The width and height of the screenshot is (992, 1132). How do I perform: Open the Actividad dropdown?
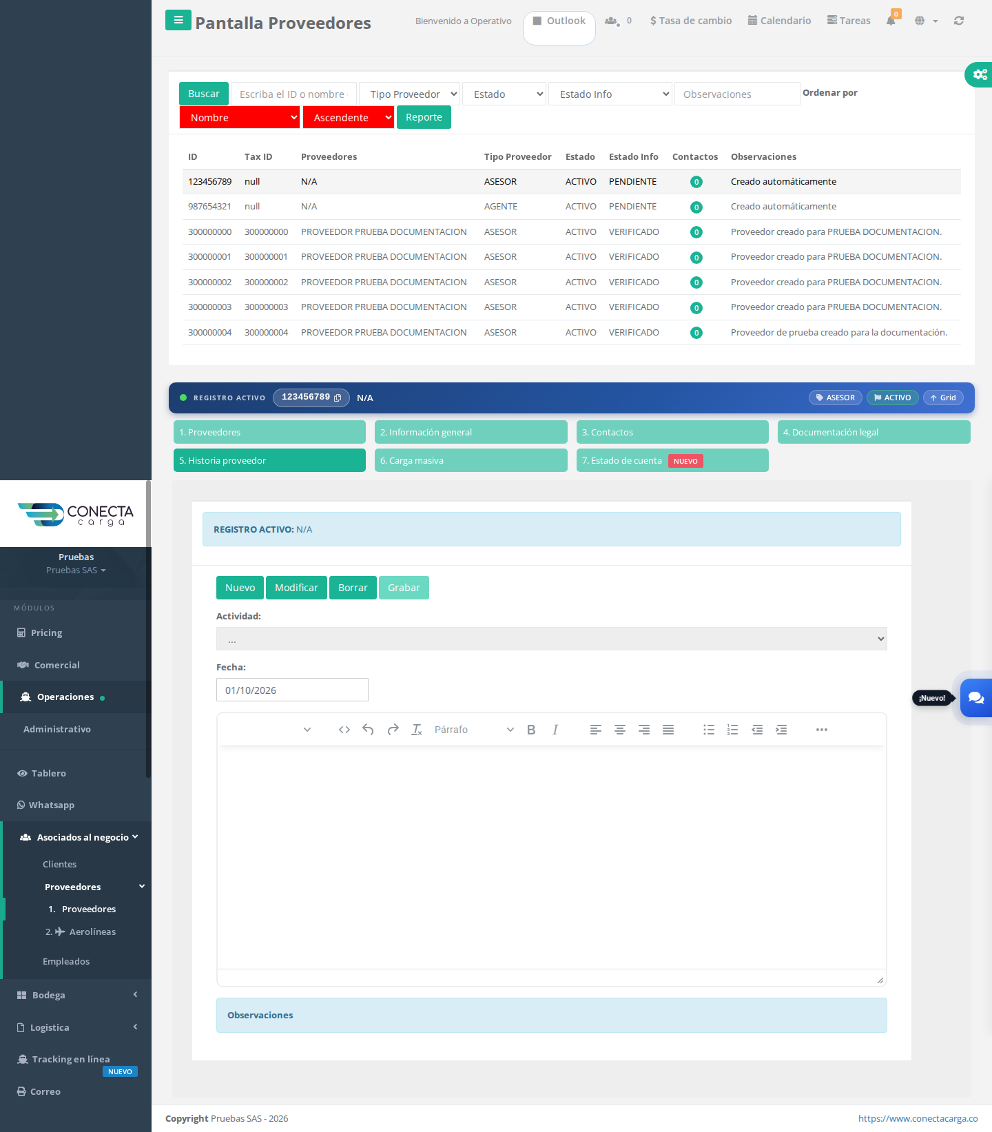[551, 639]
